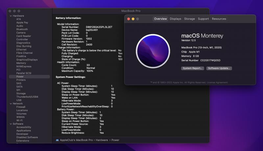Click the System Report button
The width and height of the screenshot is (263, 151).
click(192, 68)
